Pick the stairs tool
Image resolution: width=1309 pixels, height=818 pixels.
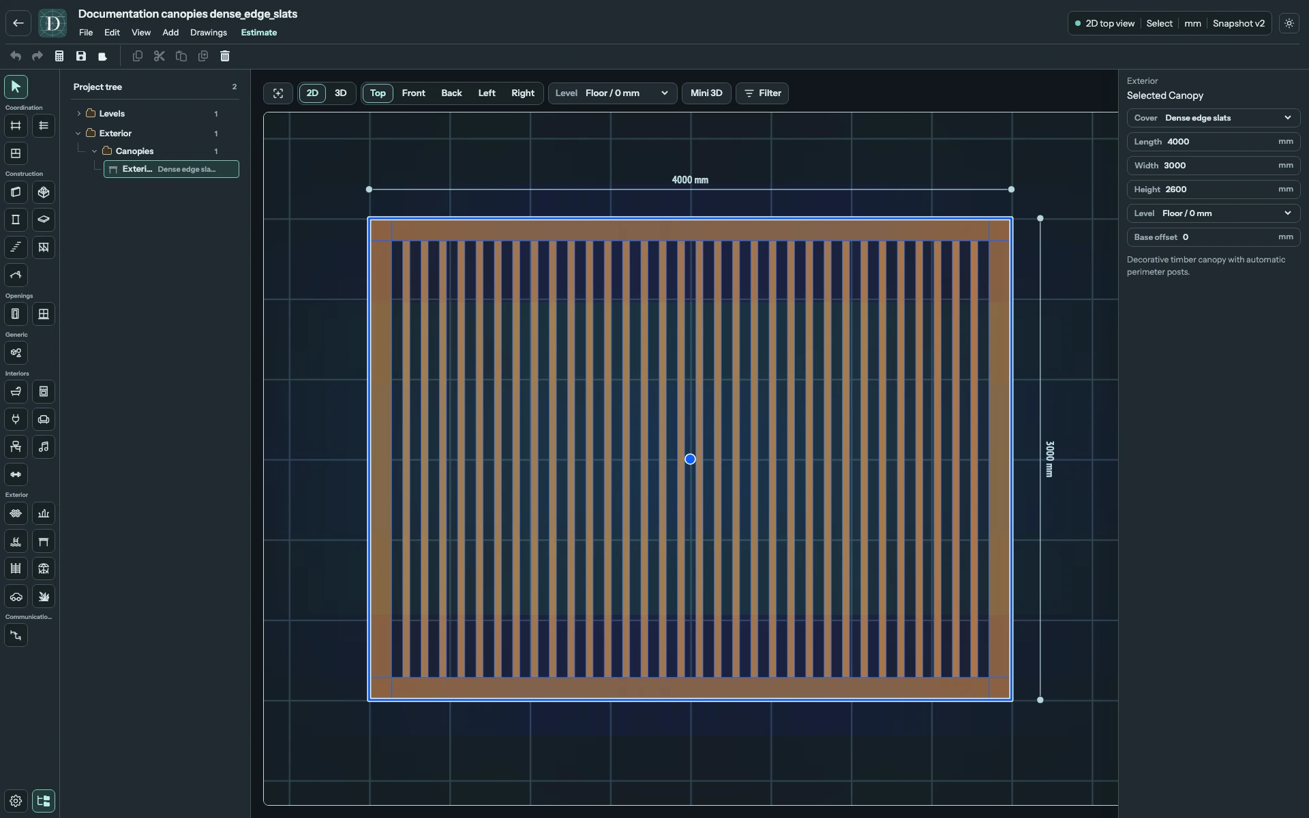tap(16, 247)
